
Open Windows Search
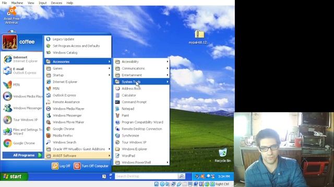[78, 142]
